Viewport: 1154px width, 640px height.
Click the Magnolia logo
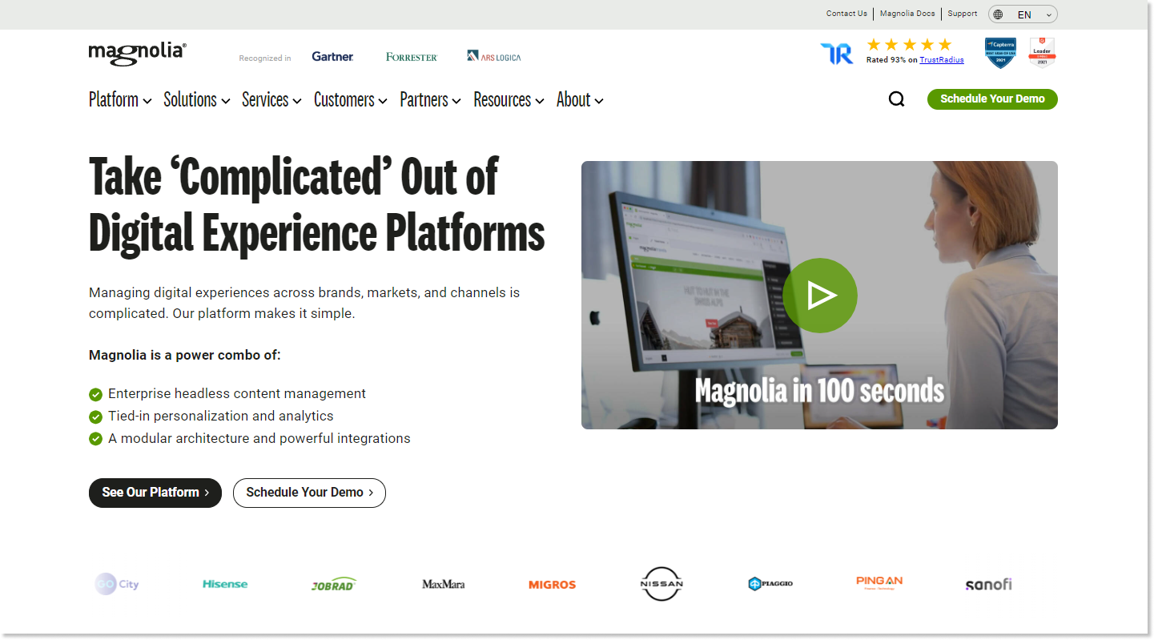pyautogui.click(x=138, y=54)
